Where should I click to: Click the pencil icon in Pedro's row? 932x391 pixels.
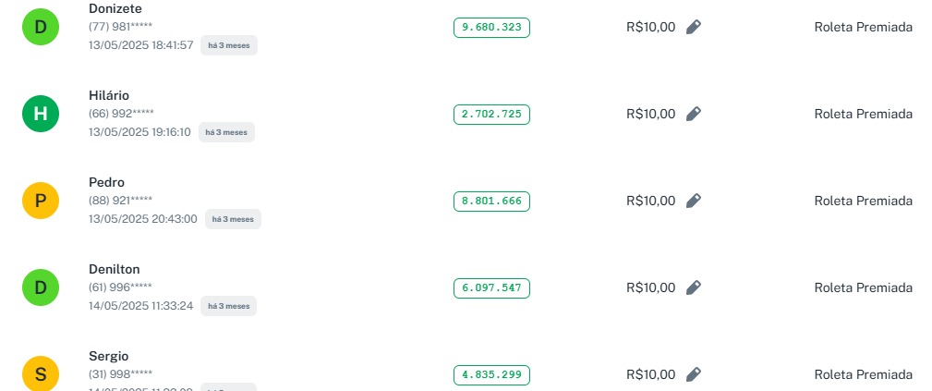tap(694, 201)
